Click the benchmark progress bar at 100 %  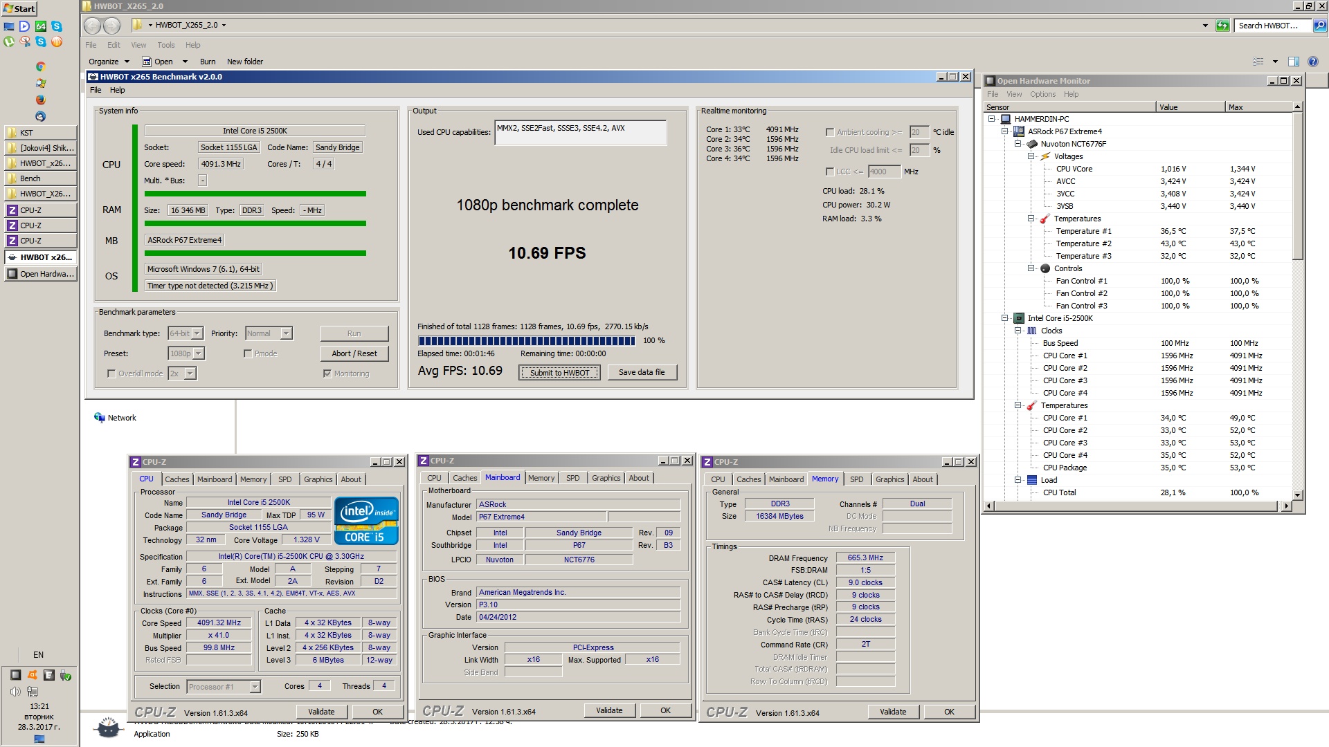[527, 340]
